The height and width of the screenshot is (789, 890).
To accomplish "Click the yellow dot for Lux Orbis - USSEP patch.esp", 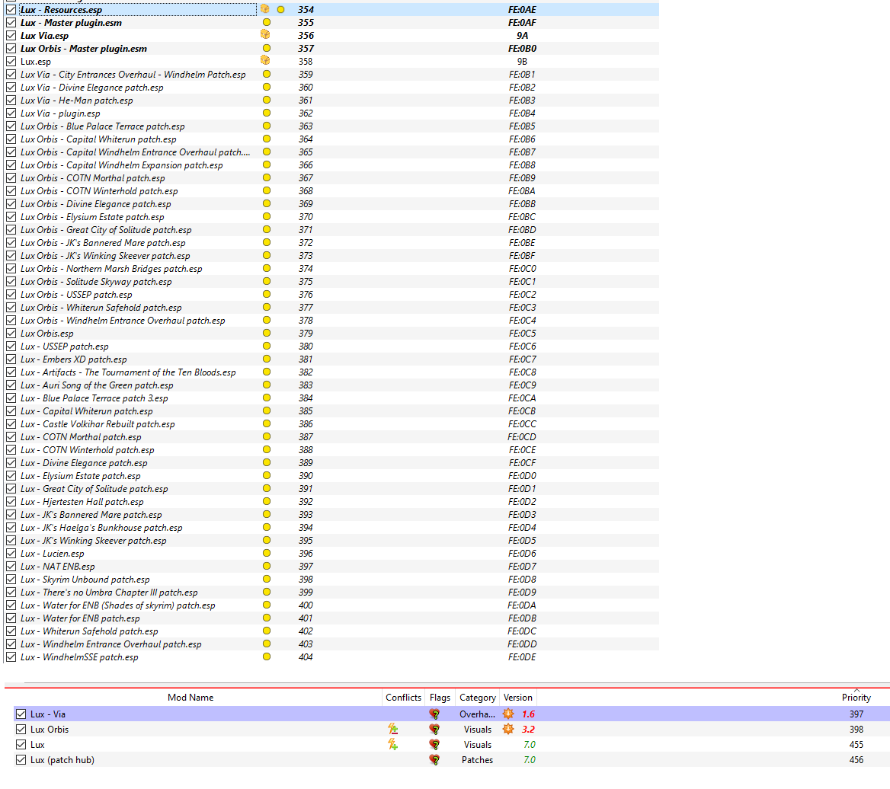I will click(266, 295).
